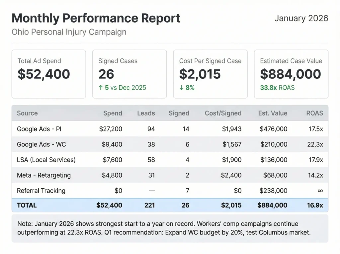Viewport: 340px width, 254px height.
Task: Click the 33.8x ROAS text
Action: pyautogui.click(x=277, y=88)
